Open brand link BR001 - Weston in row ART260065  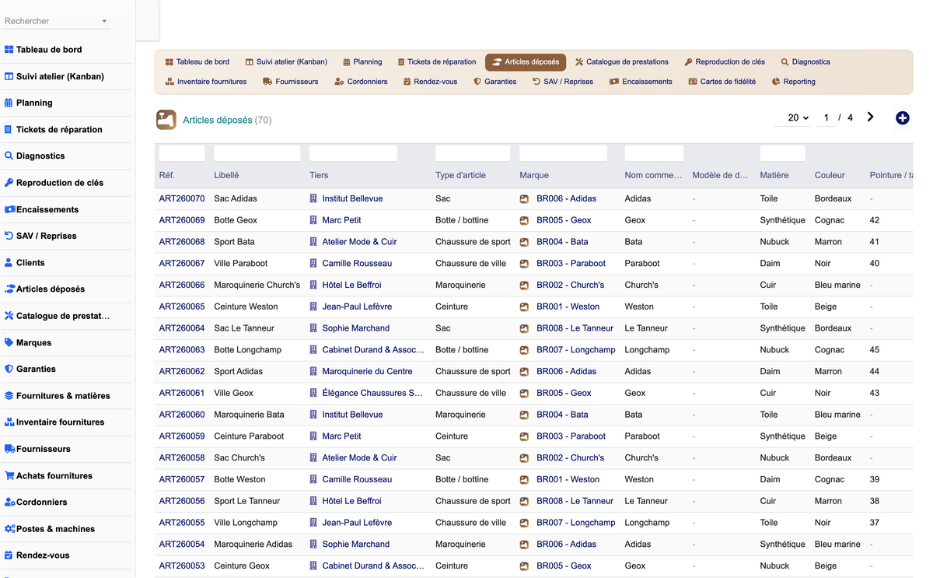coord(568,307)
